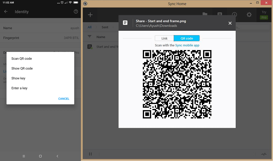Image resolution: width=273 pixels, height=161 pixels.
Task: Pause syncing with the pause button
Action: (90, 154)
